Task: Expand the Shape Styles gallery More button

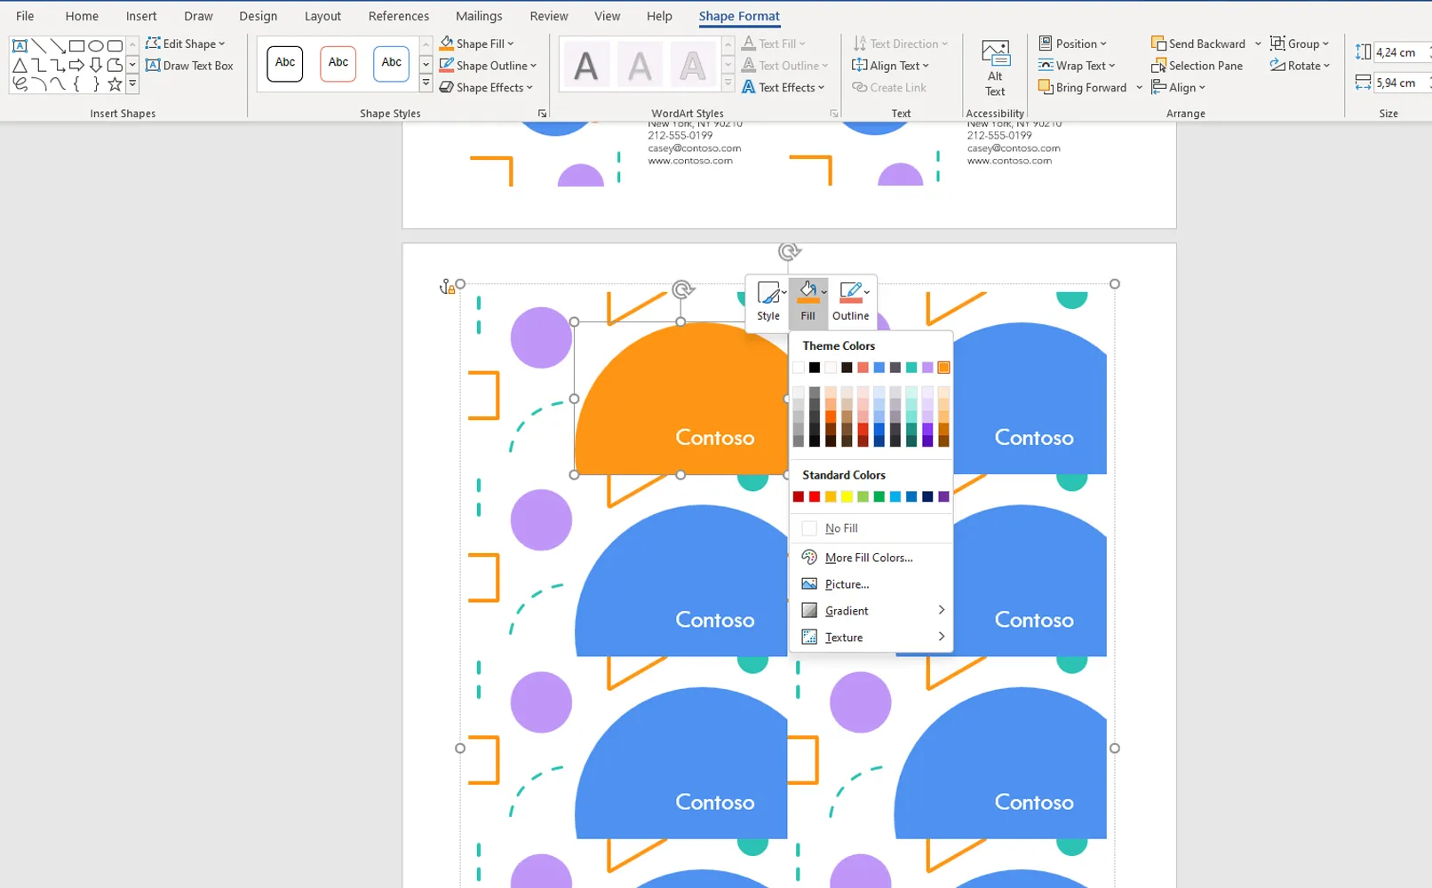Action: (426, 84)
